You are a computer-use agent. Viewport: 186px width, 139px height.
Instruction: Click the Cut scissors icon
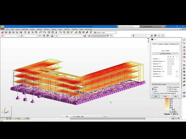(x=29, y=32)
